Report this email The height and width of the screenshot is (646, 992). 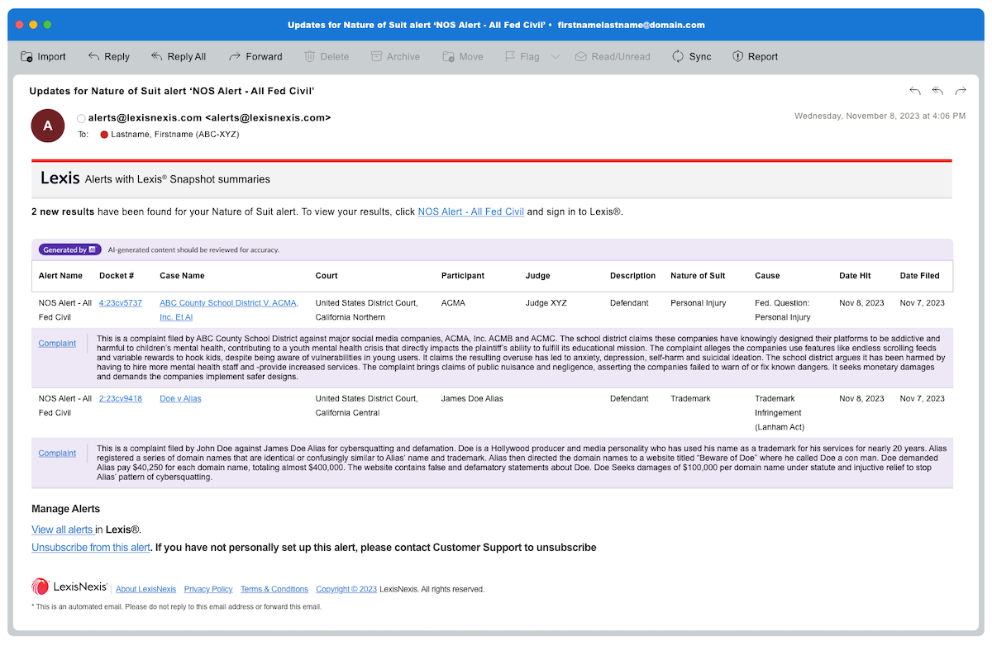(x=756, y=57)
